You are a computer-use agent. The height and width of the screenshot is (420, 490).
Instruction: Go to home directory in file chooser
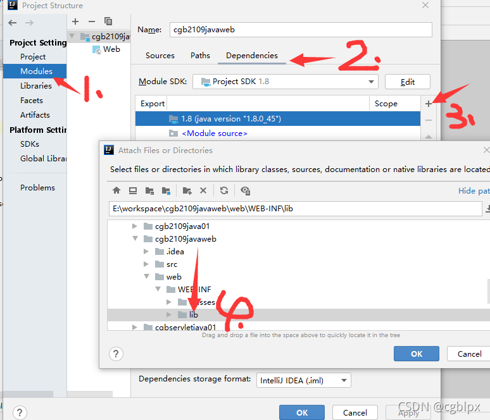[116, 190]
